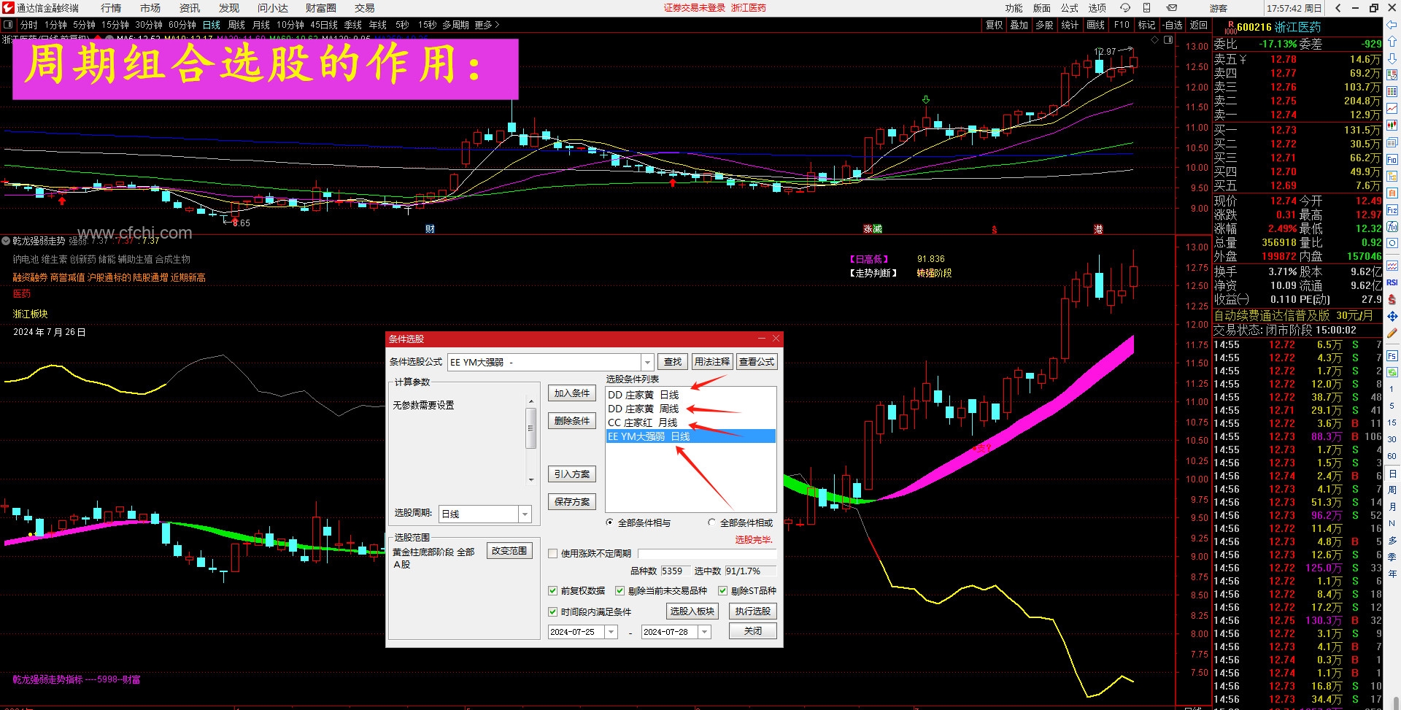The width and height of the screenshot is (1401, 710).
Task: Switch to the 周线 period tab
Action: tap(236, 25)
